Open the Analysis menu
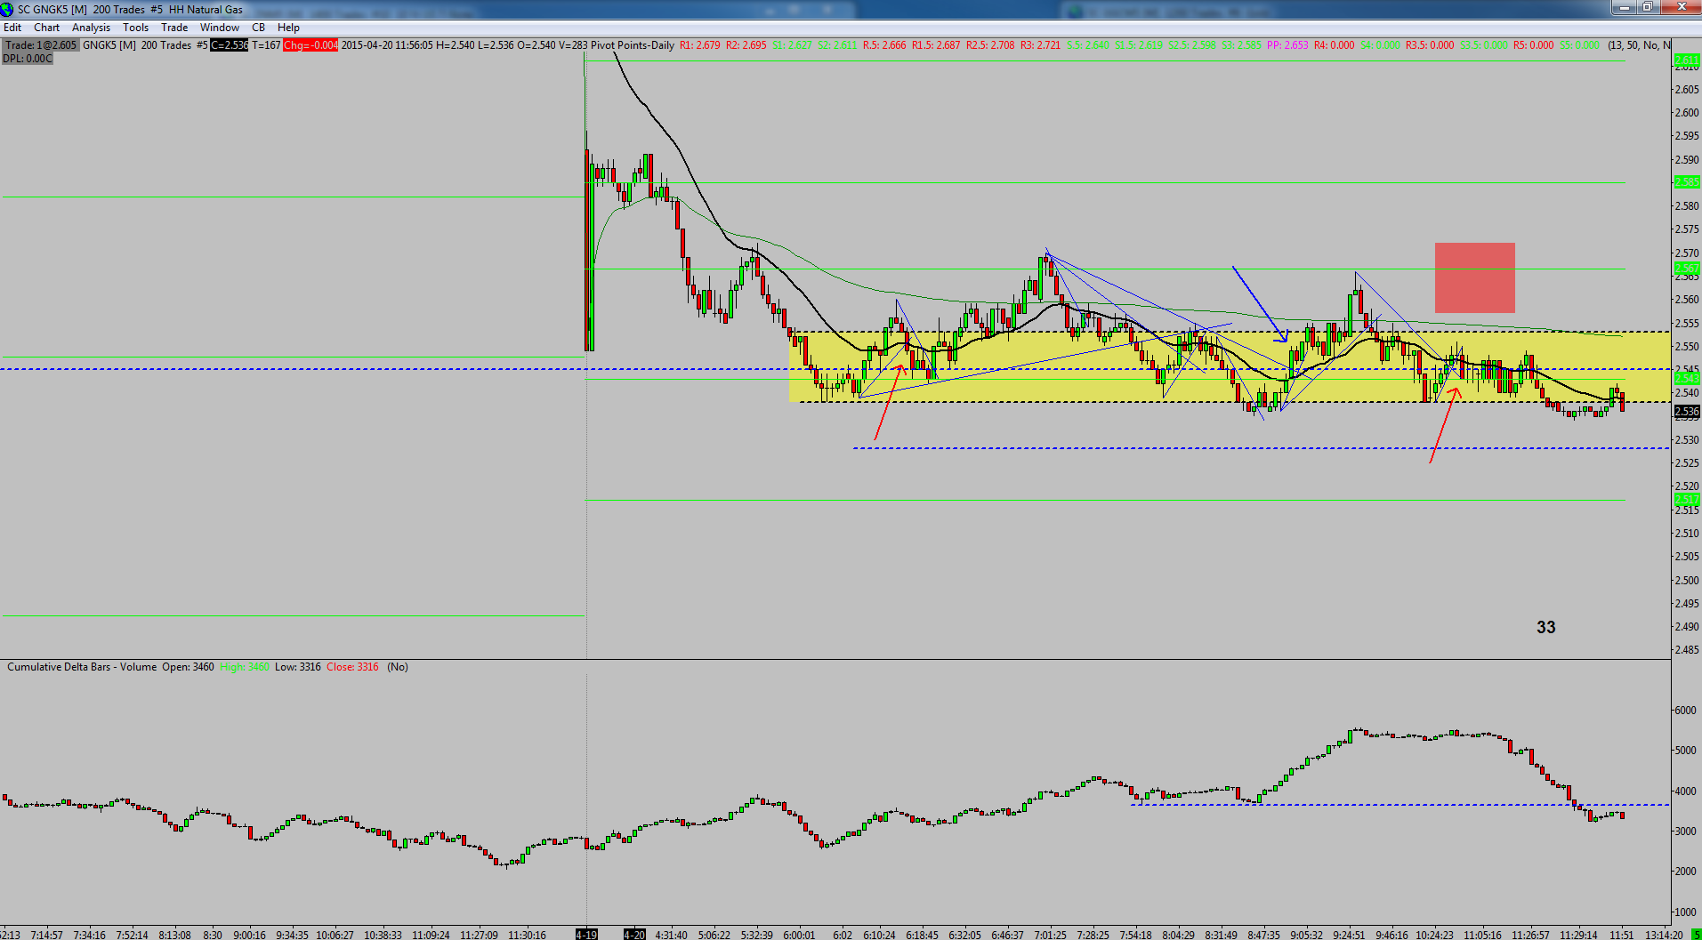 pos(92,28)
